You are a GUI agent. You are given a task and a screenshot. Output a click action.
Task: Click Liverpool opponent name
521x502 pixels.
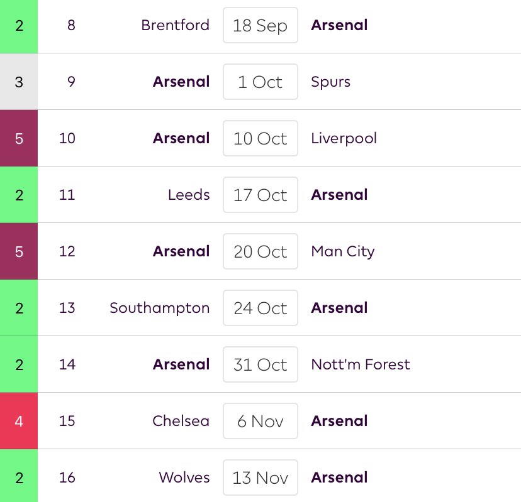pyautogui.click(x=344, y=139)
